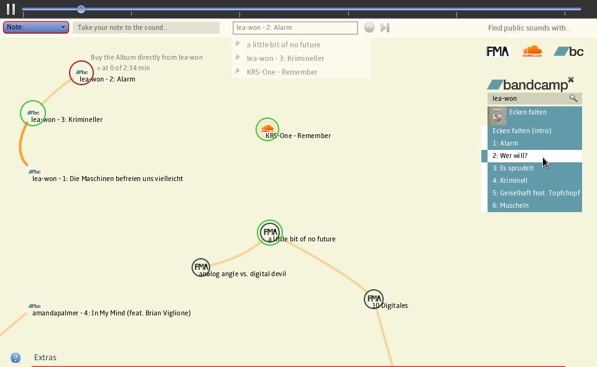Viewport: 597px width, 367px height.
Task: Click the 10 Digitales FMA node
Action: click(373, 299)
